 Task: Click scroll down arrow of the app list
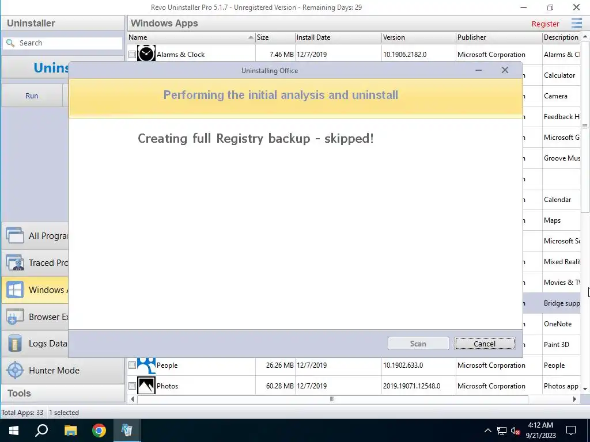(x=585, y=389)
